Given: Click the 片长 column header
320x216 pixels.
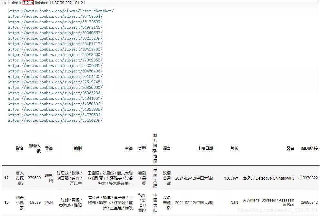Looking at the screenshot, I should point(234,148).
